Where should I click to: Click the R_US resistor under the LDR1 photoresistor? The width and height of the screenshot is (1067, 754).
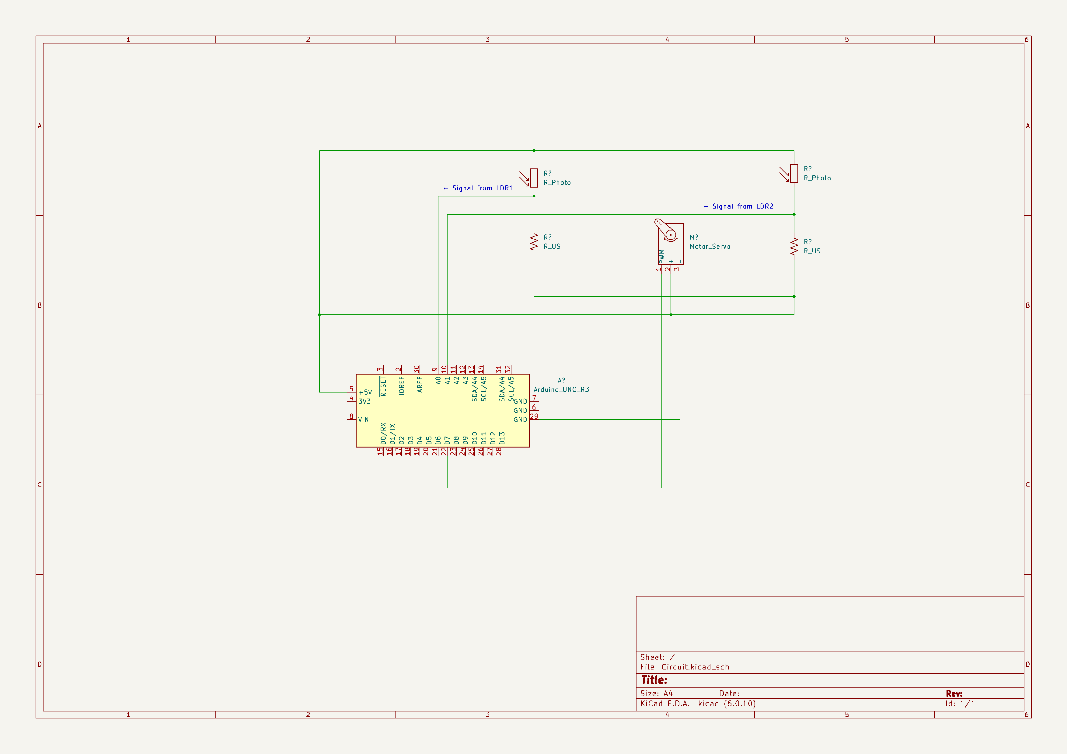pyautogui.click(x=534, y=242)
